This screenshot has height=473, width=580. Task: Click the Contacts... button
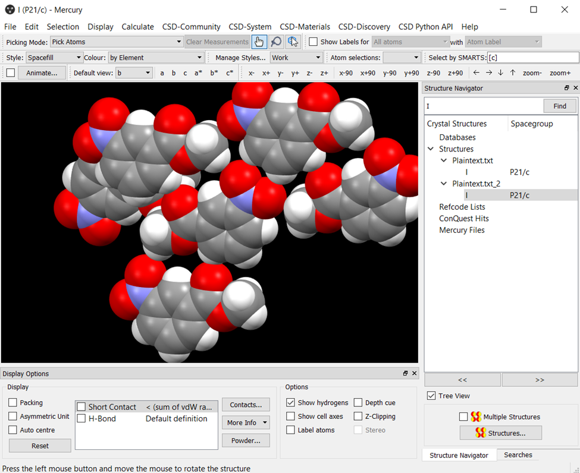[x=245, y=405]
